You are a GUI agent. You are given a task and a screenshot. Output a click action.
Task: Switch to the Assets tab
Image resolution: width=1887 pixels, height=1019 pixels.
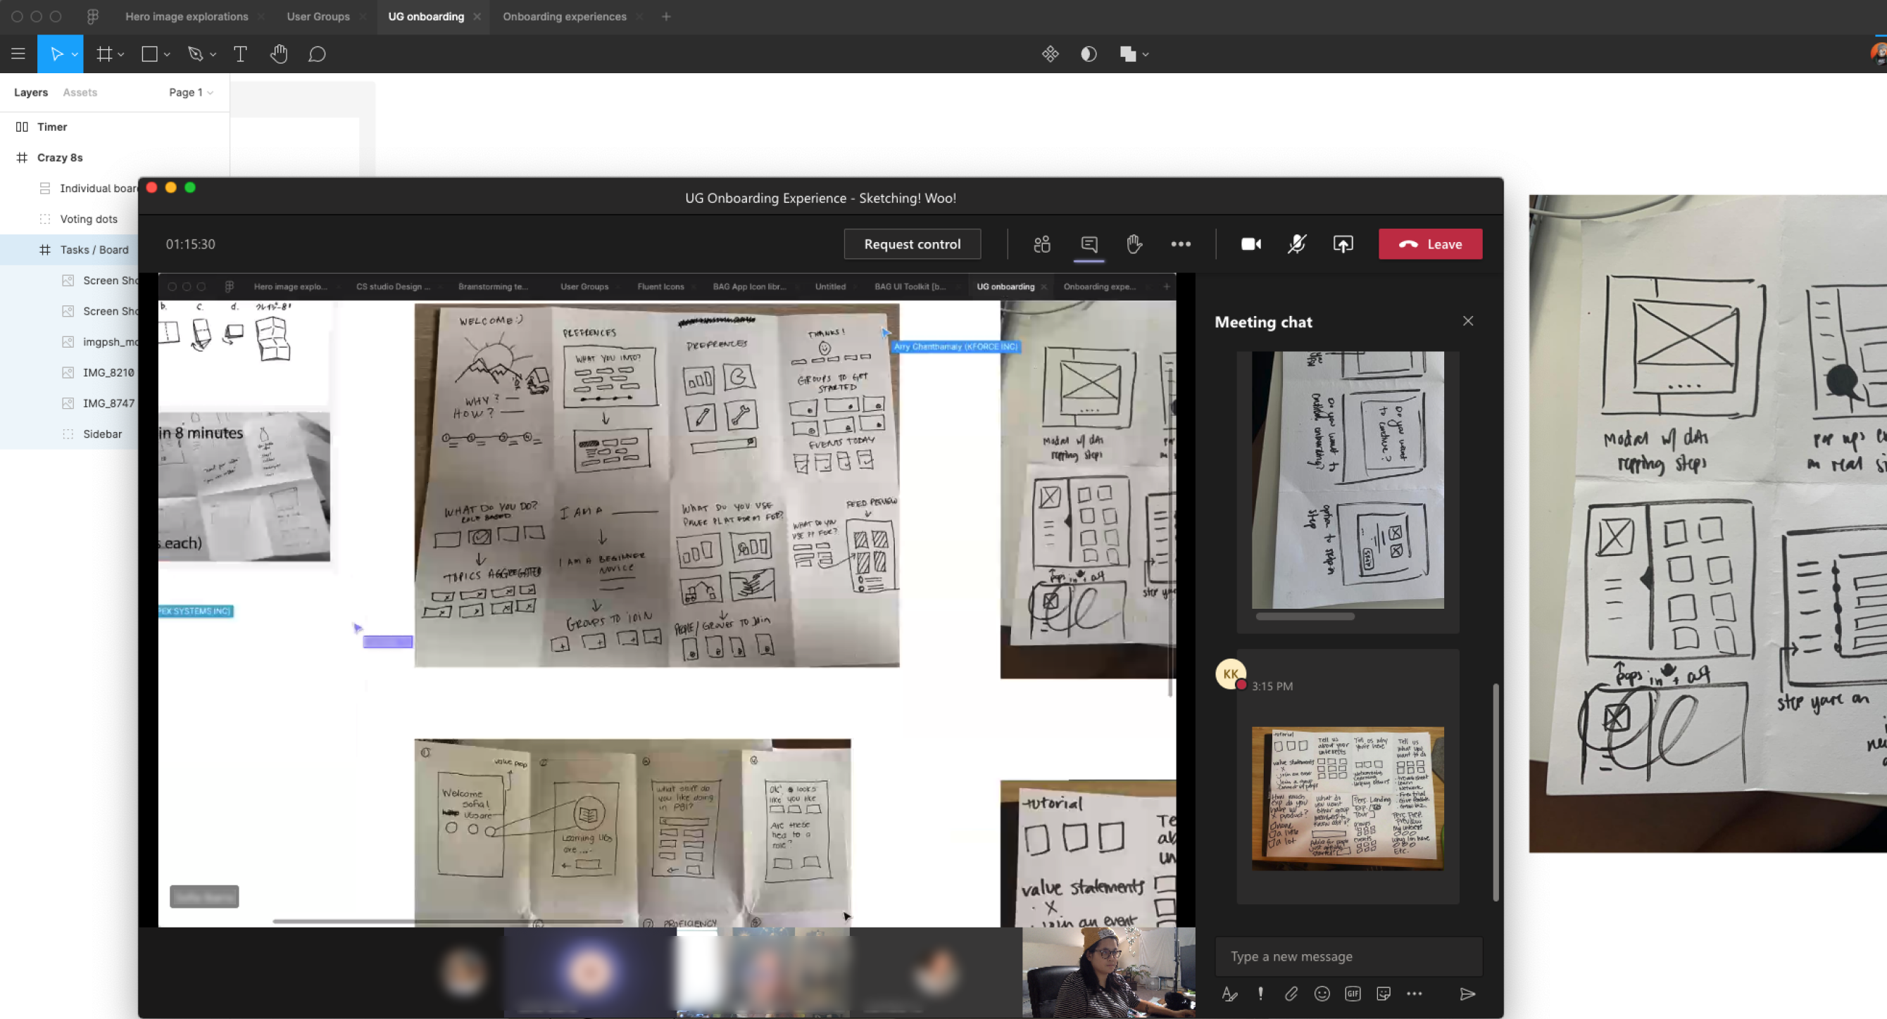(80, 92)
